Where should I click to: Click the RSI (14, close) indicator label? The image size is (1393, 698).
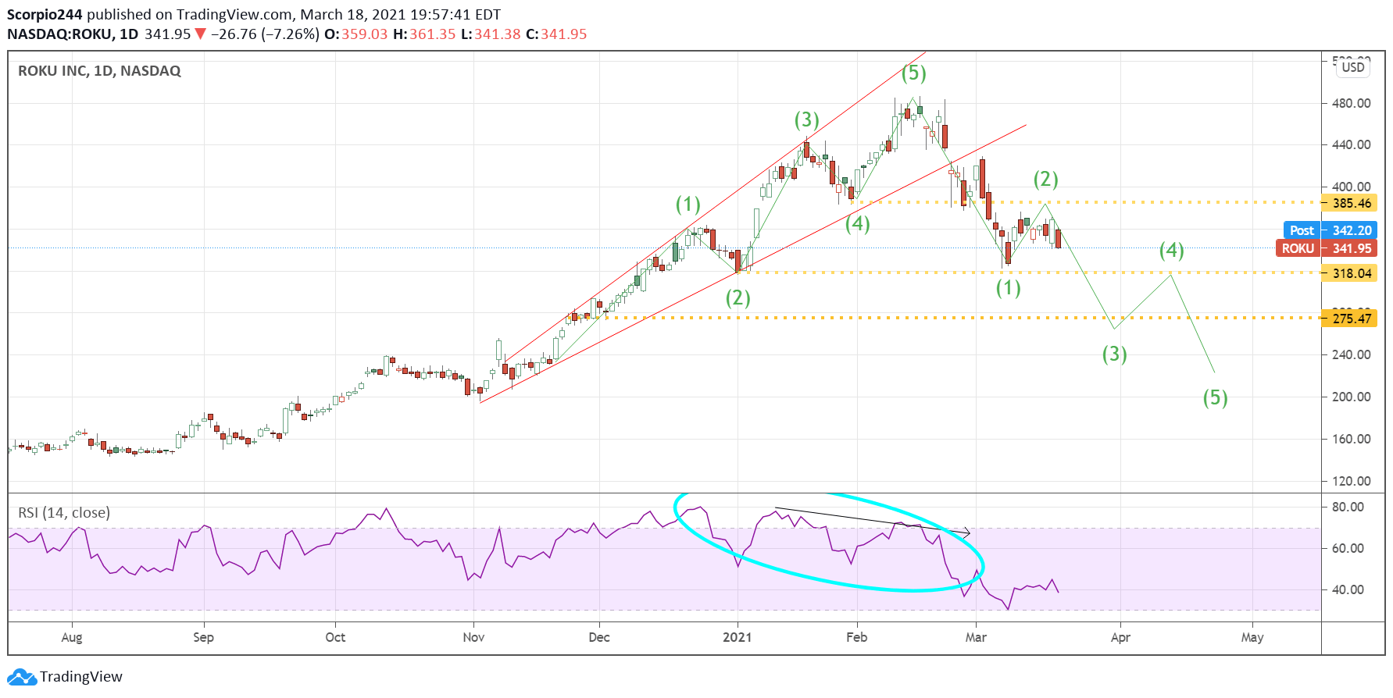tap(64, 513)
